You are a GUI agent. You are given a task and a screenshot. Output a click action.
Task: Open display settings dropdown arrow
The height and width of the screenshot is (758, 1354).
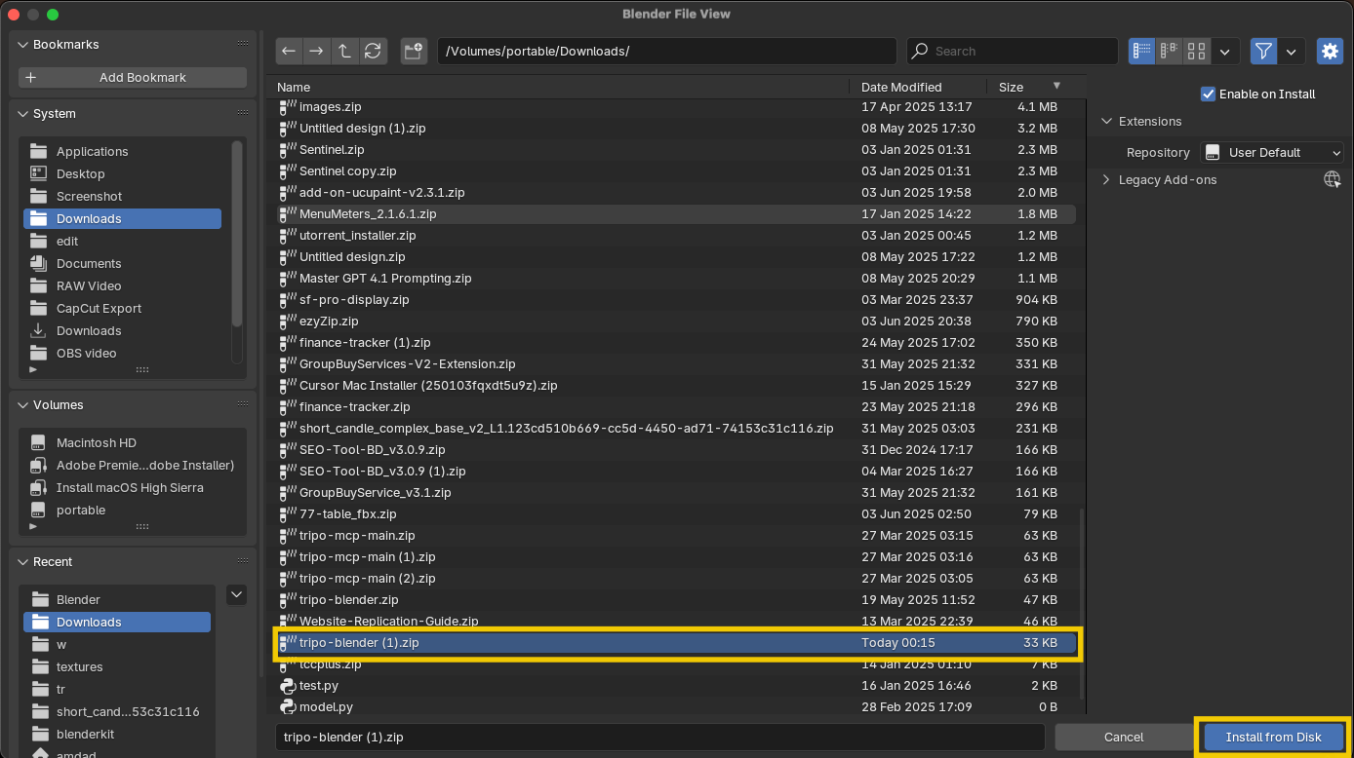(1225, 51)
